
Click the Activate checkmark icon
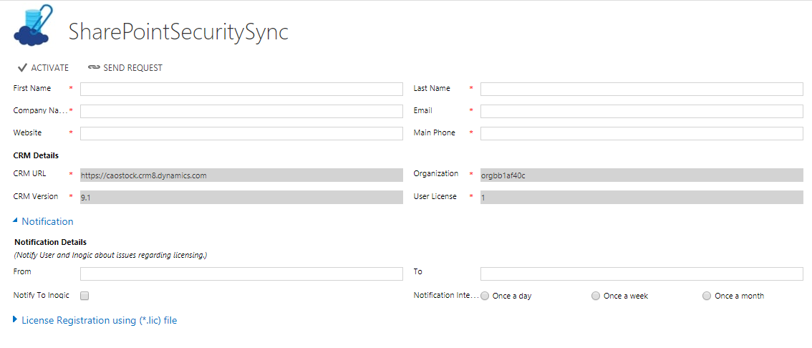22,68
